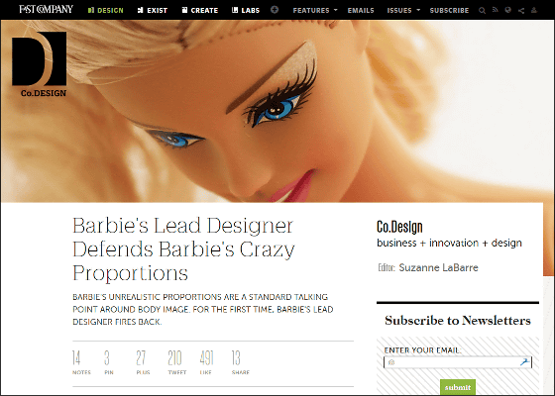
Task: Focus the Enter Your Email field
Action: click(x=458, y=362)
